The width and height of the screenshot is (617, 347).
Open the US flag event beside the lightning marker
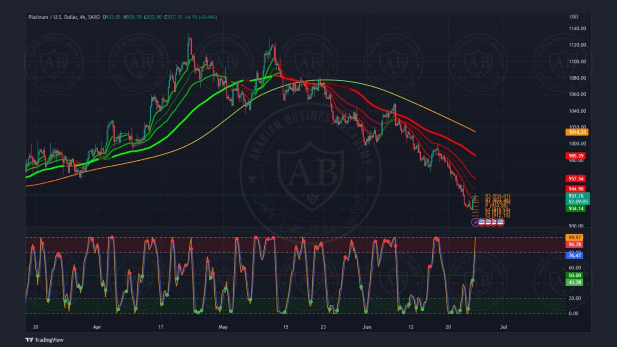[482, 222]
